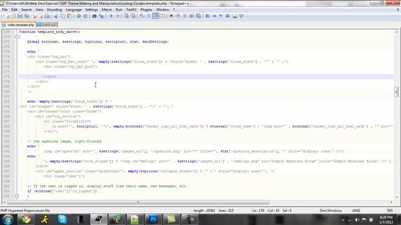Viewport: 401px width, 225px height.
Task: Click the User Defined Language icon
Action: pos(162,16)
